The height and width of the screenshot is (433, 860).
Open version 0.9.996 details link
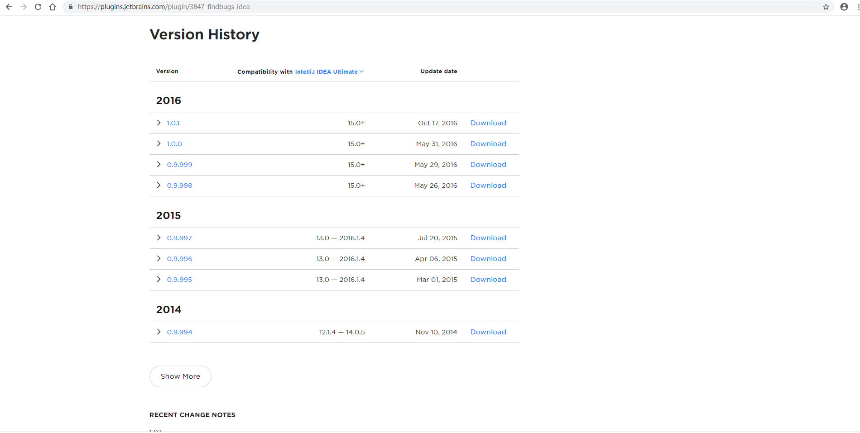pyautogui.click(x=179, y=258)
